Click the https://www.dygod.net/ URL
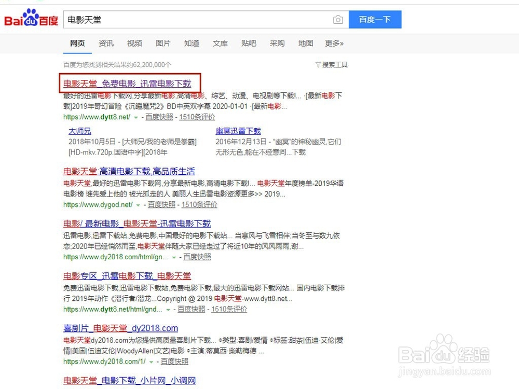This screenshot has width=519, height=389. tap(98, 204)
